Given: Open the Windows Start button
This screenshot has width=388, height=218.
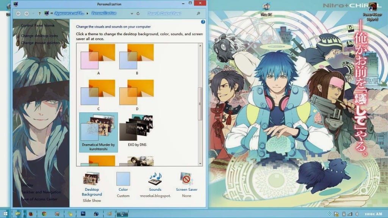Looking at the screenshot, I should [x=5, y=214].
